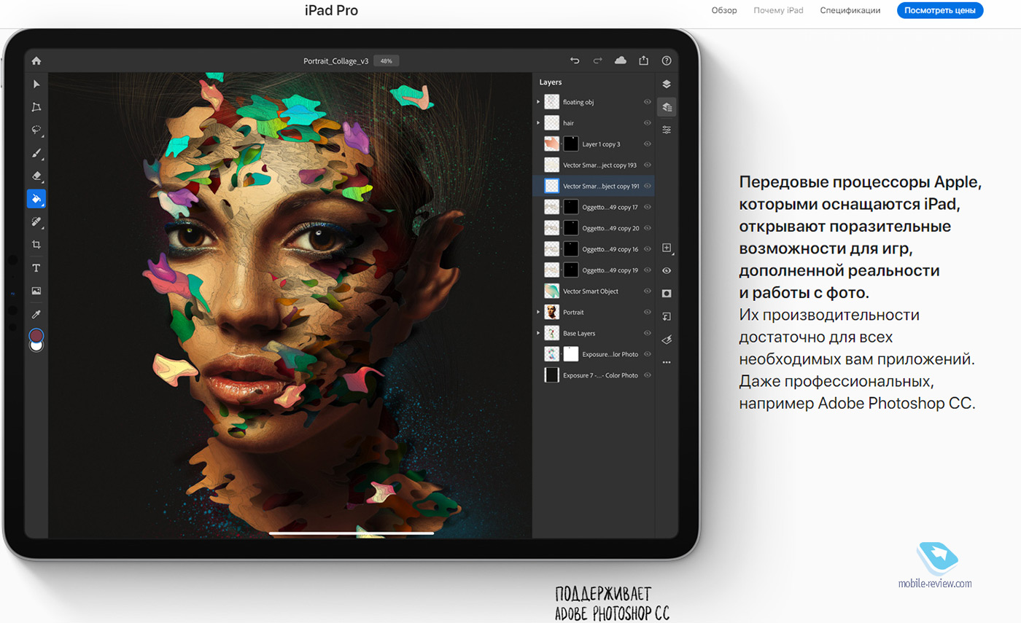The width and height of the screenshot is (1021, 623).
Task: Select the Eraser tool
Action: 36,176
